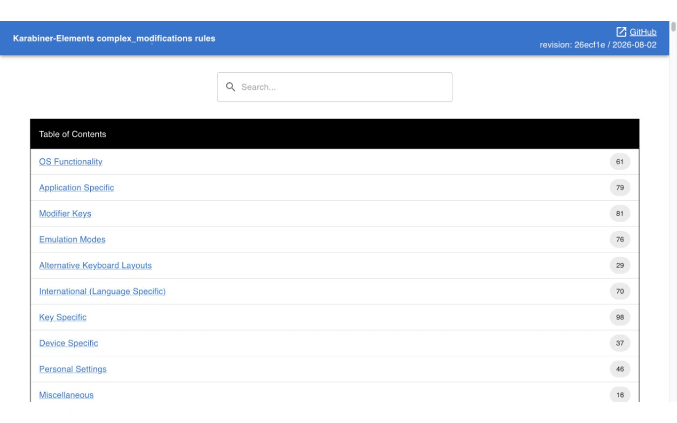This screenshot has width=677, height=423.
Task: Click the Table of Contents heading
Action: pos(73,134)
